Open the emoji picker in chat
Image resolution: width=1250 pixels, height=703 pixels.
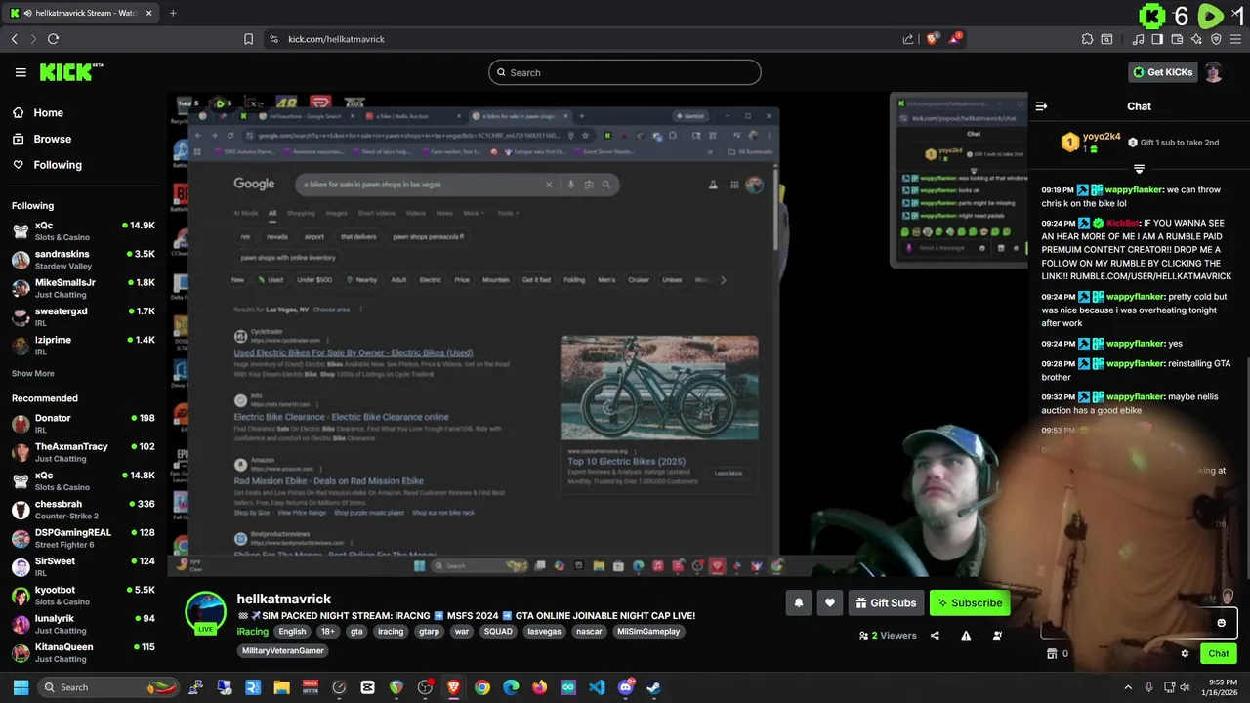pyautogui.click(x=1221, y=623)
